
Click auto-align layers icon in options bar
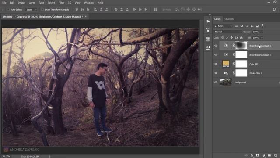click(156, 9)
